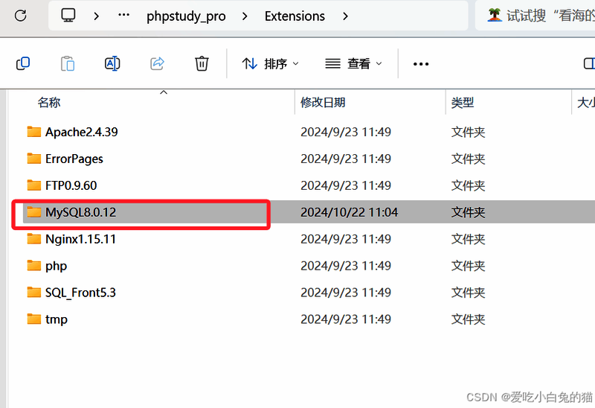
Task: Select the Nginx1.15.11 folder
Action: pos(80,239)
